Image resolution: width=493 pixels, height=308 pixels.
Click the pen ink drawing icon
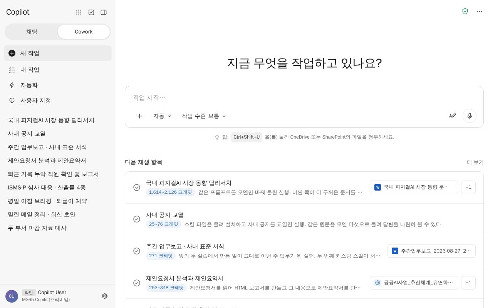453,115
